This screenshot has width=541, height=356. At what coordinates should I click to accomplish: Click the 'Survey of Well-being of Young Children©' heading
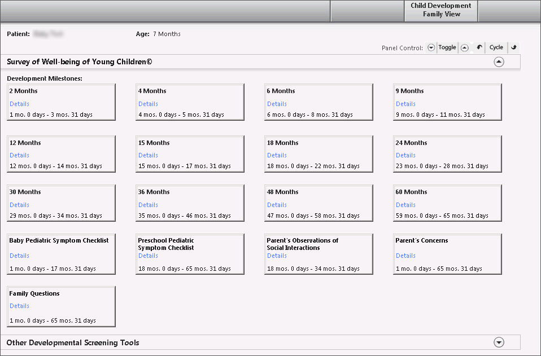coord(80,61)
